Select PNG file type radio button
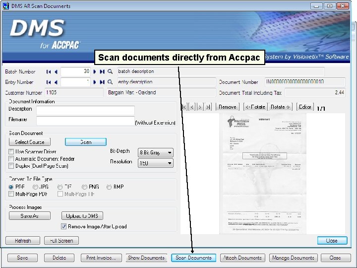 84,187
